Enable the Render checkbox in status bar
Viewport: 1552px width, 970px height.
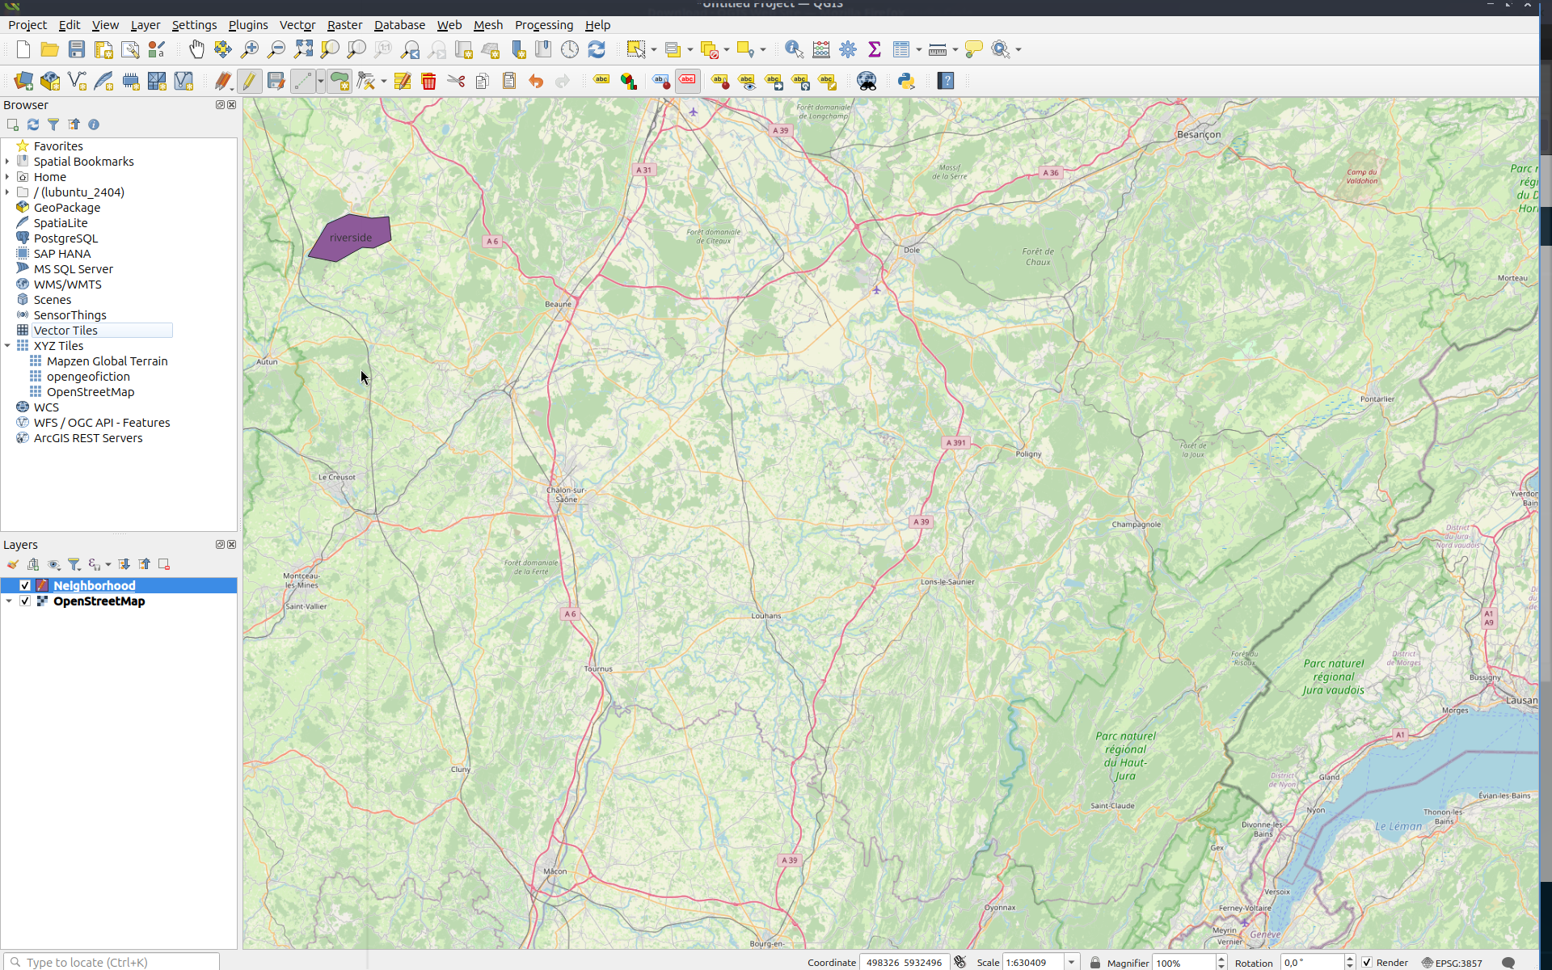tap(1364, 962)
